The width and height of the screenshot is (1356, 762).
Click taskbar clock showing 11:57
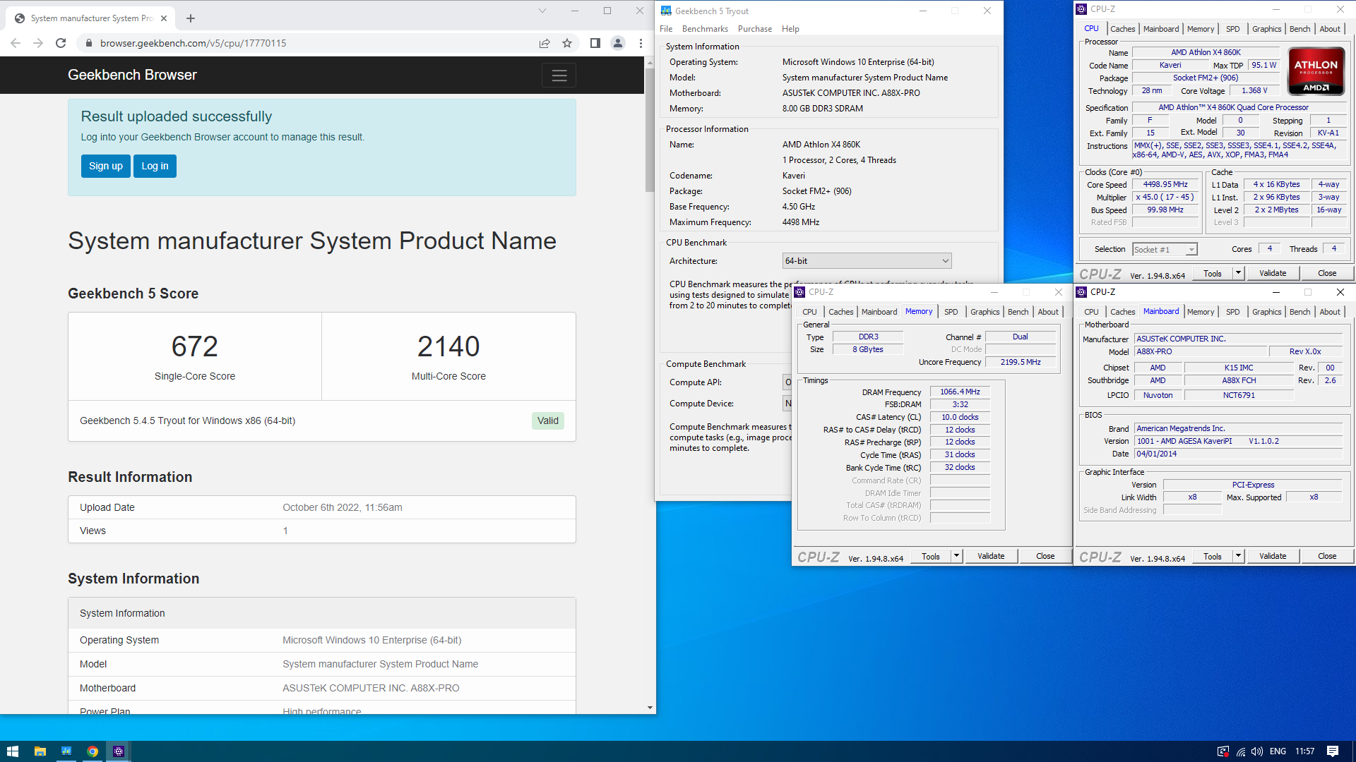1305,751
